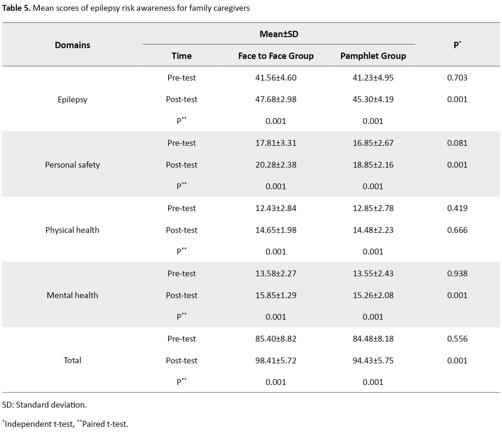Click the 45.30±4.19 value
This screenshot has width=502, height=436.
click(373, 99)
